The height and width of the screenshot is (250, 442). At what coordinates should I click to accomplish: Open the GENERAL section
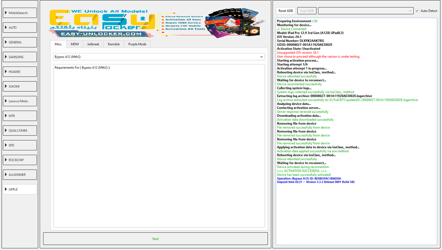20,42
